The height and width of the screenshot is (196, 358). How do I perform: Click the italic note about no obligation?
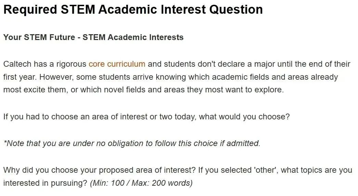132,143
